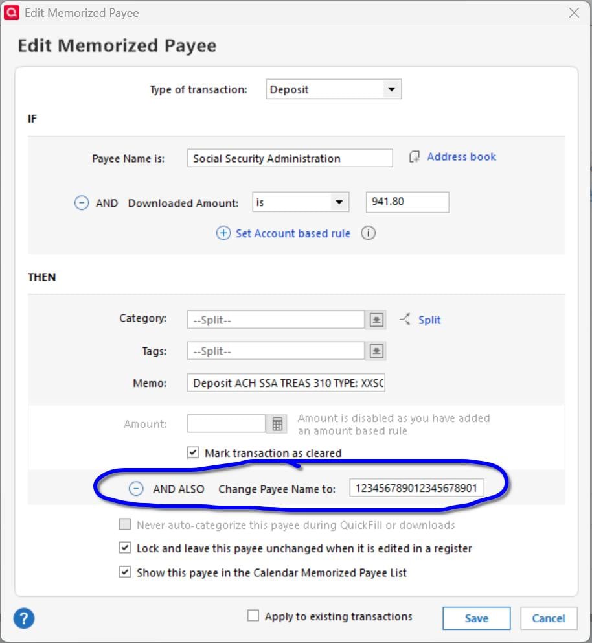Viewport: 592px width, 643px height.
Task: Open the Amount calculator icon
Action: 277,424
